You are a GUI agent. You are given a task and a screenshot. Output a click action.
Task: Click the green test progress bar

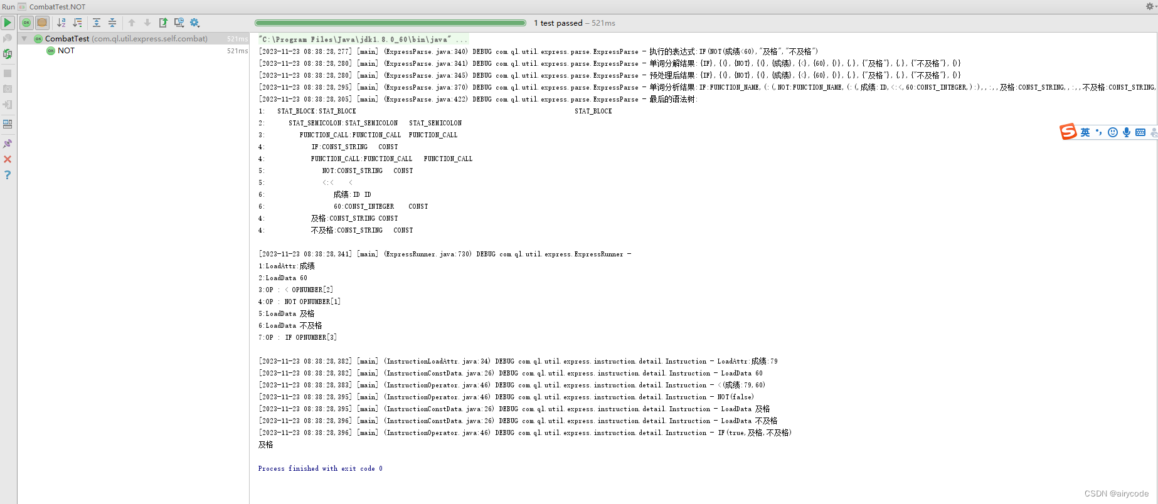pyautogui.click(x=391, y=23)
